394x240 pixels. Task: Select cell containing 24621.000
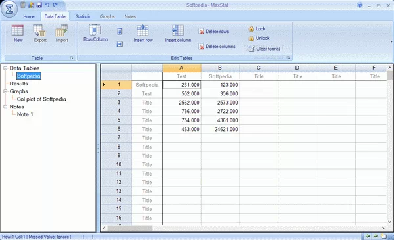(x=221, y=129)
